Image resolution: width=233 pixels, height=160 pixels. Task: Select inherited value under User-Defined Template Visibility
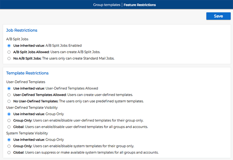point(9,114)
